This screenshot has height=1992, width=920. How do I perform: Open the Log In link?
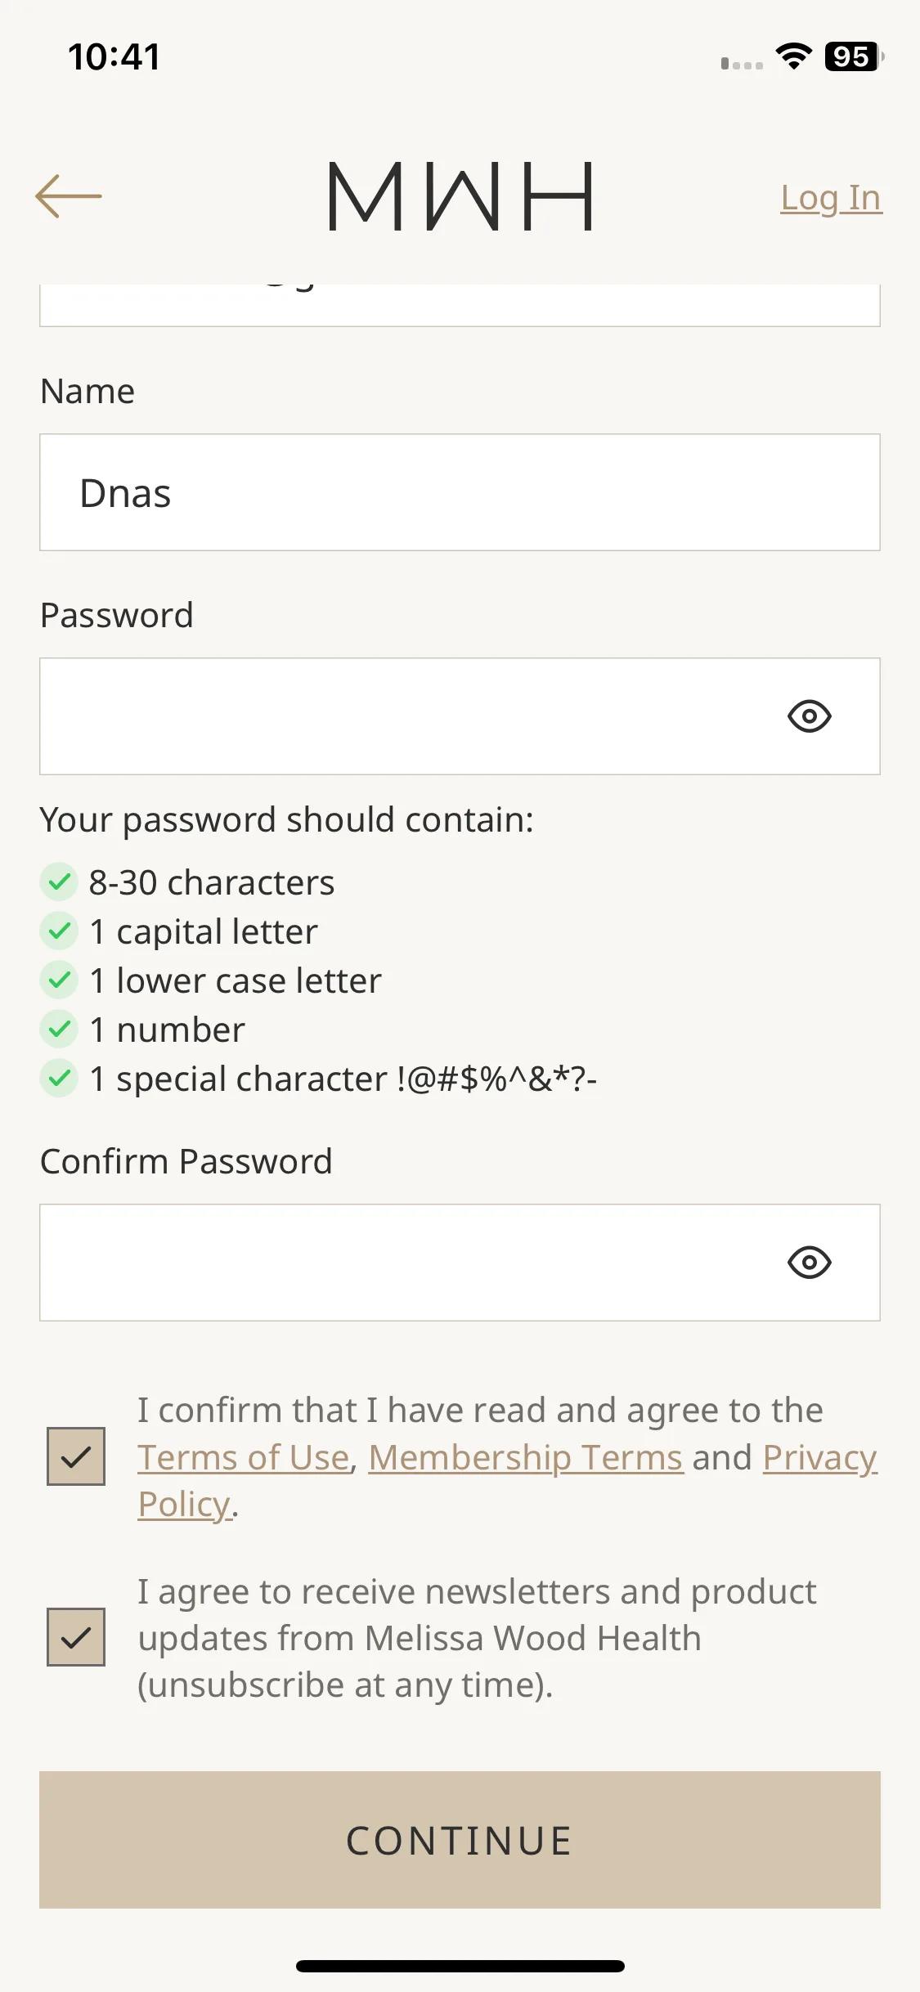point(831,198)
